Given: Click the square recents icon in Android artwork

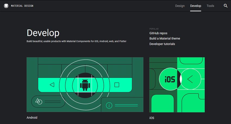Looking at the screenshot, I should 117,85.
